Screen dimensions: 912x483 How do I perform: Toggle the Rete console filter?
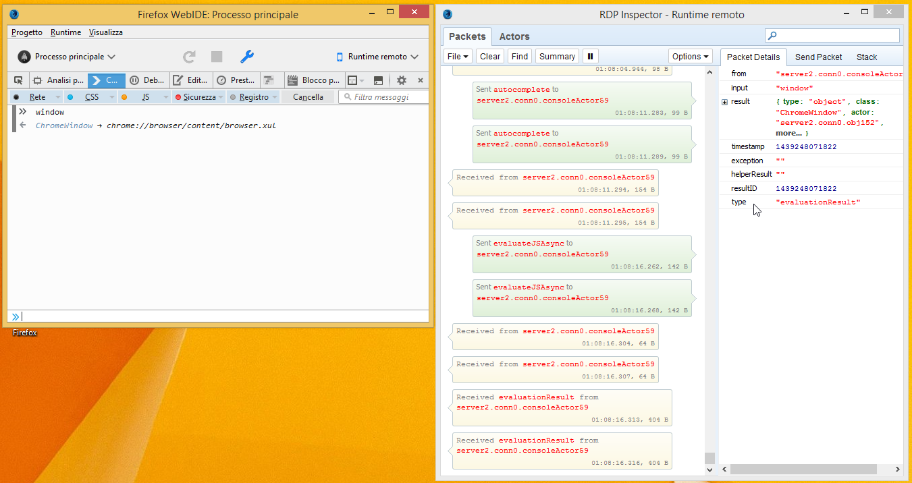(31, 97)
